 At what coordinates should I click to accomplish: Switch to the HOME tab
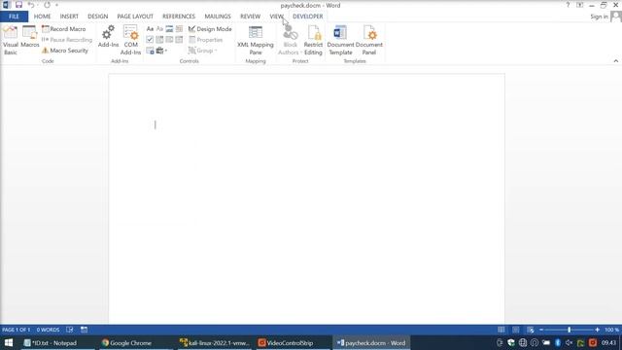pyautogui.click(x=42, y=17)
